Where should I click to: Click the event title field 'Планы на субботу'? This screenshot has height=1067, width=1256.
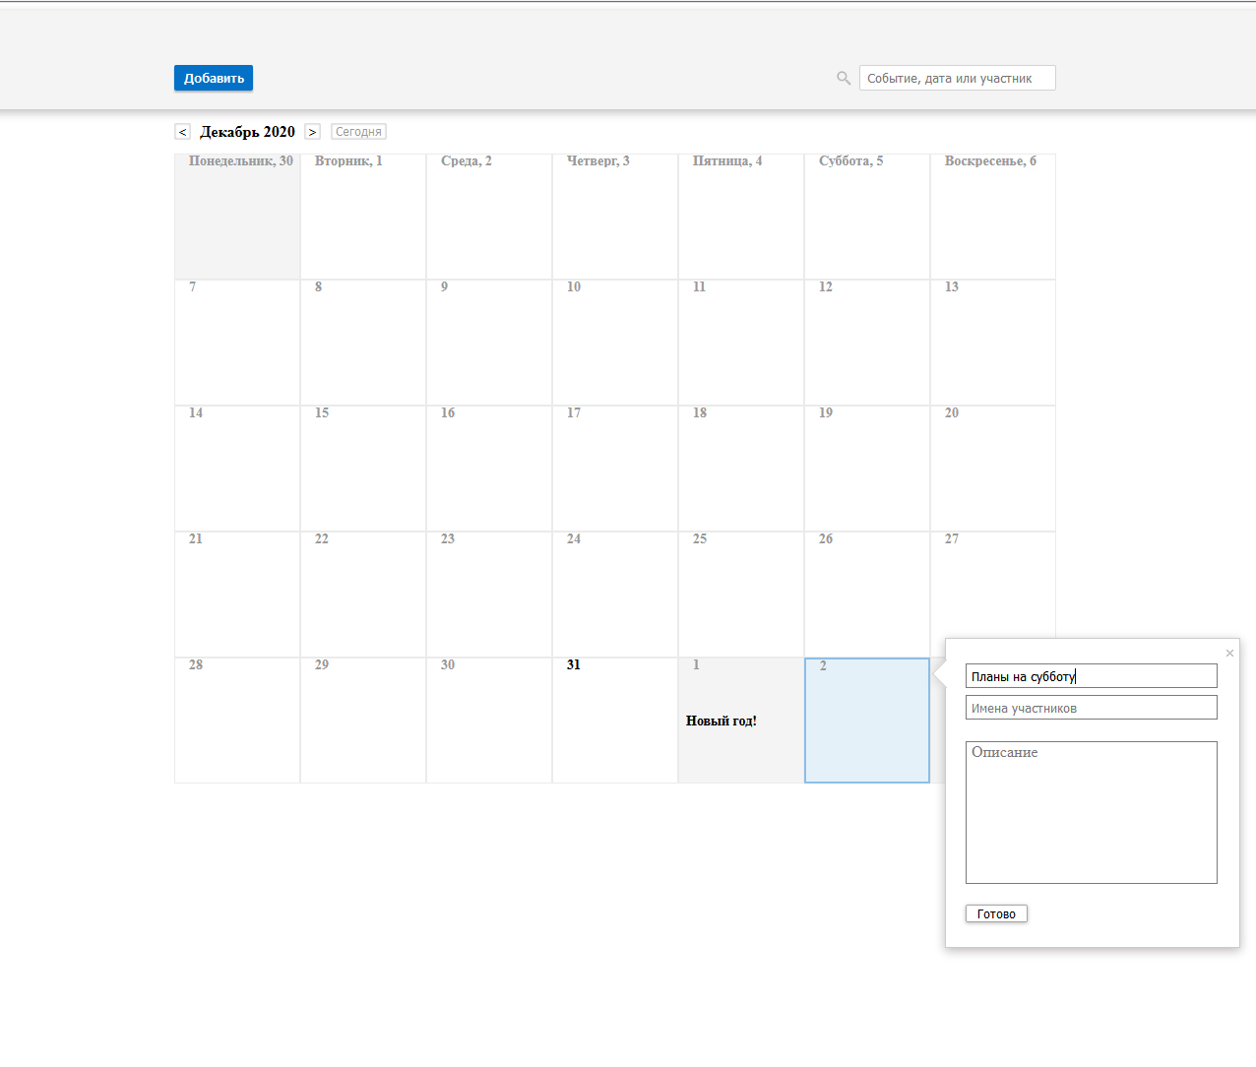pyautogui.click(x=1092, y=676)
